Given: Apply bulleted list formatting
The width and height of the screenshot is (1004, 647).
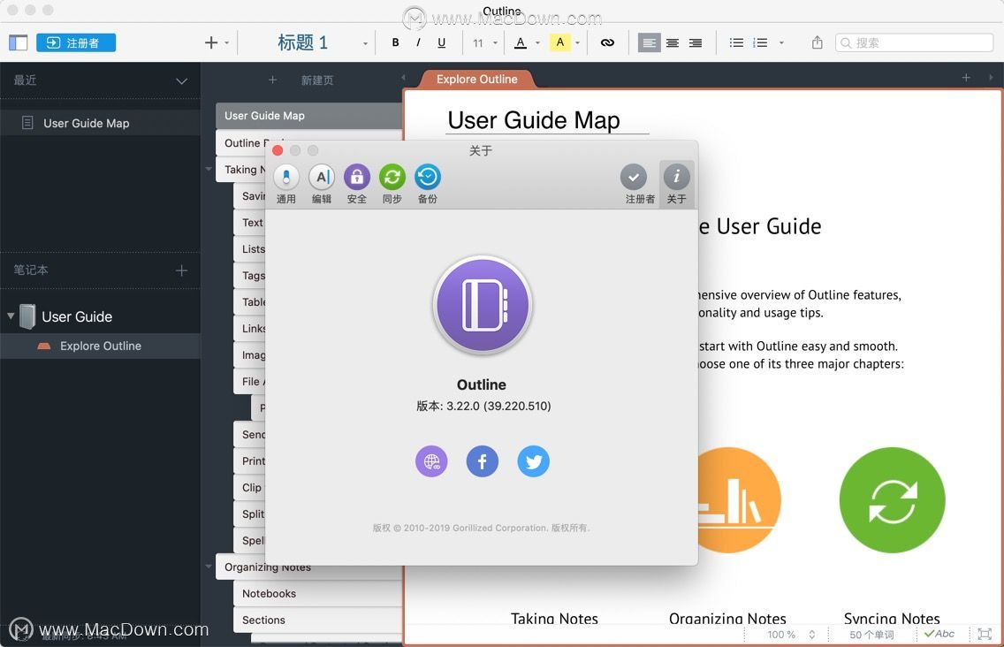Looking at the screenshot, I should pos(736,43).
